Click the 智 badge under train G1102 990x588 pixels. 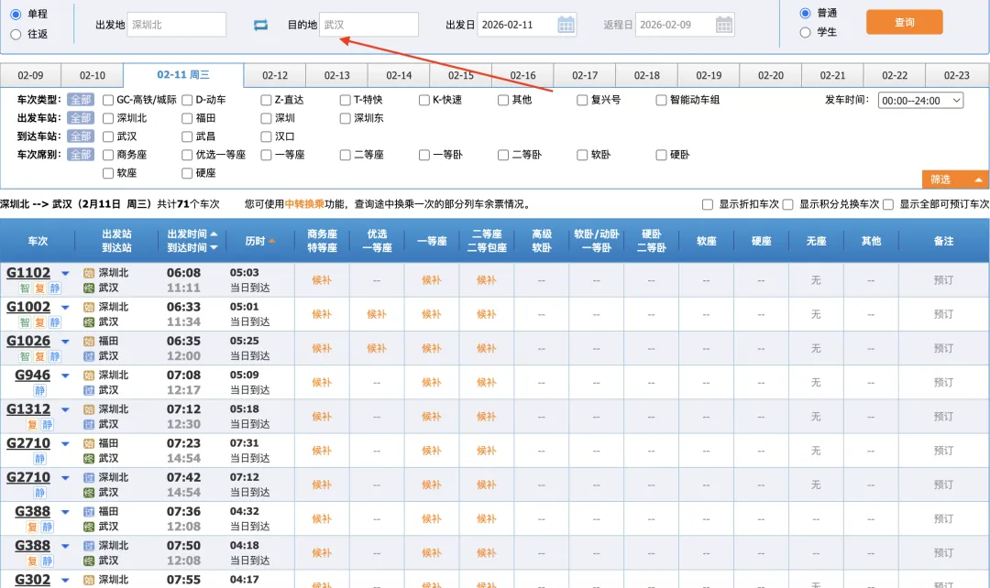click(25, 289)
